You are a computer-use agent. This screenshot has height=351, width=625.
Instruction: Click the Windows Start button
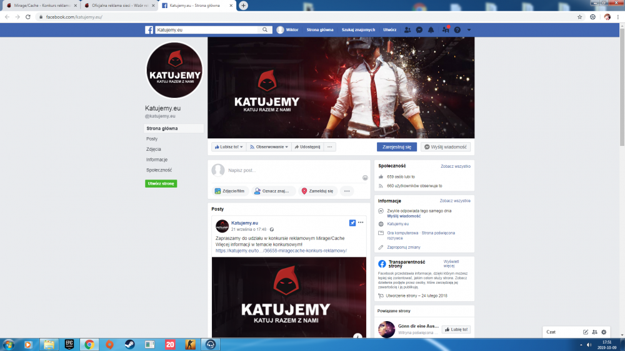(x=8, y=344)
